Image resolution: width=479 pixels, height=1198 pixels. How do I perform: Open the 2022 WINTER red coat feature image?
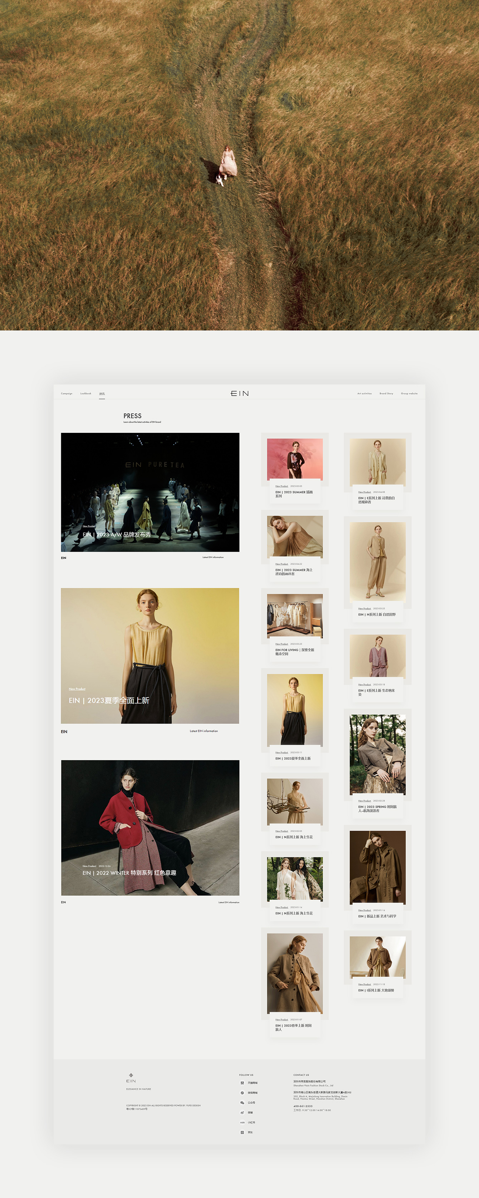point(150,828)
